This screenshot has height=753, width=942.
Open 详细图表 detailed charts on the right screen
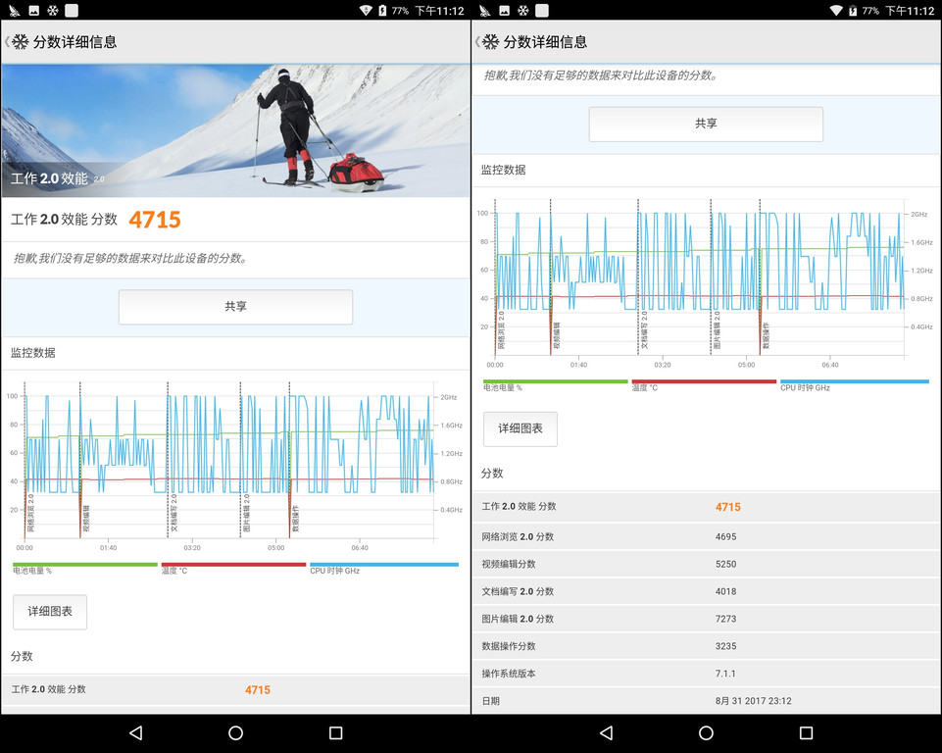520,428
